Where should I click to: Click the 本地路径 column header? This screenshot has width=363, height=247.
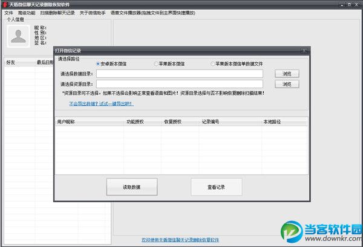[x=284, y=122]
